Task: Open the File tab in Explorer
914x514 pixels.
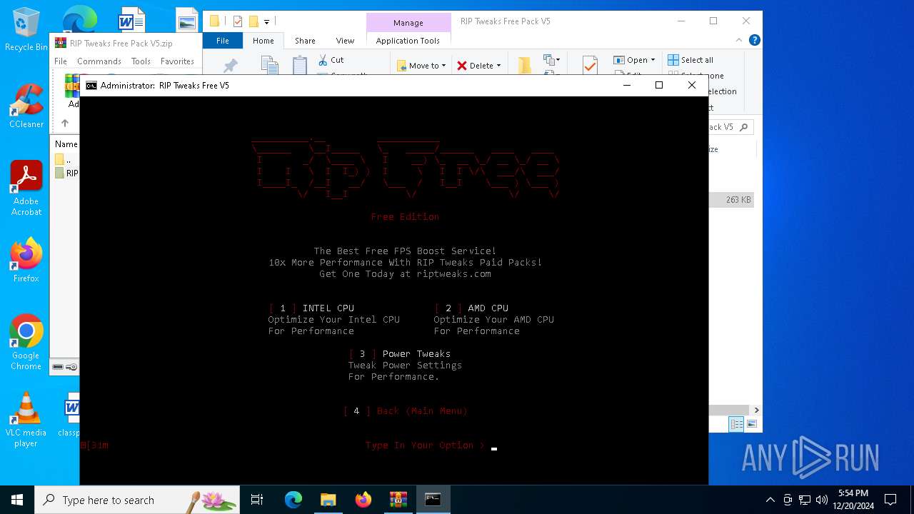Action: [x=223, y=41]
